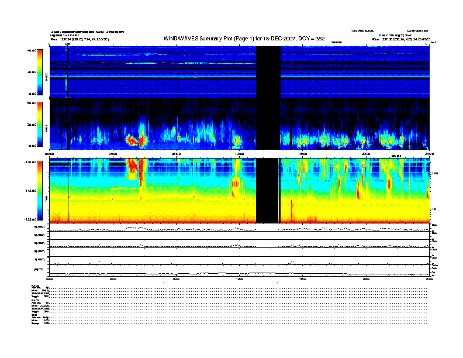The height and width of the screenshot is (358, 463).
Task: Click the TNR spectrogram color scale bar
Action: [40, 191]
